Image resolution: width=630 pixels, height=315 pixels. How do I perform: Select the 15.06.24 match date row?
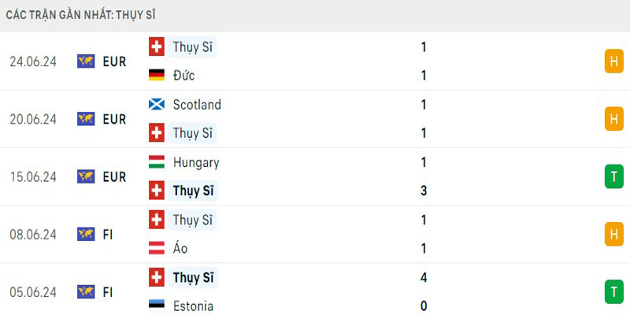tap(315, 176)
